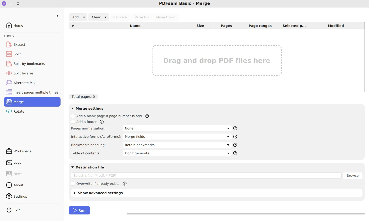Screen dimensions: 369x221
Task: Open Workspace briefcase icon
Action: tap(9, 151)
